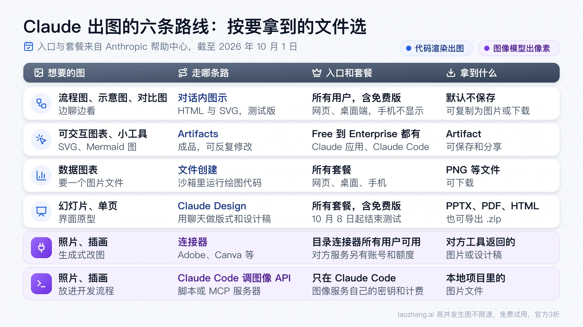Image resolution: width=583 pixels, height=327 pixels.
Task: Click the text 目录连接器所有用户可用
Action: (x=366, y=242)
